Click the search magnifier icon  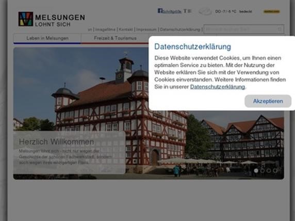click(280, 29)
